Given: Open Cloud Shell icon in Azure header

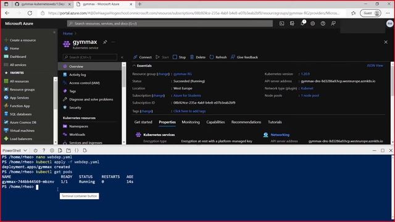Looking at the screenshot, I should pos(281,23).
